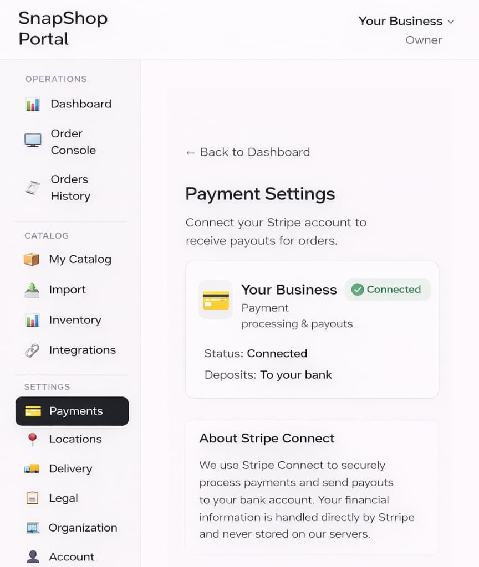Click the green Connected status badge
The height and width of the screenshot is (567, 479).
(x=387, y=289)
